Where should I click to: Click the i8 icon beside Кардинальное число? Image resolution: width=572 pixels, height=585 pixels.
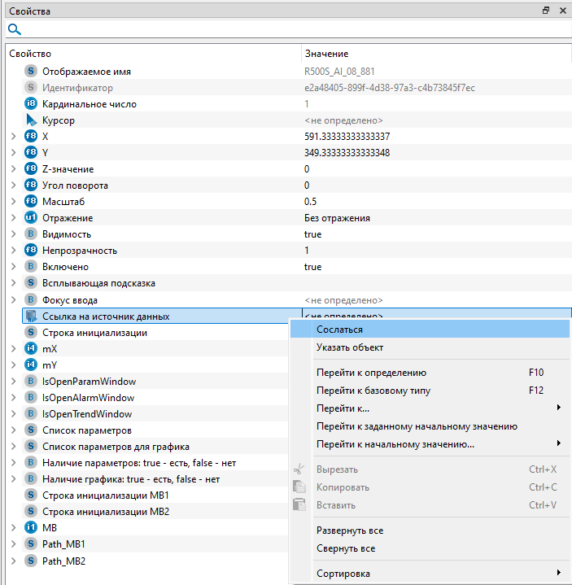coord(32,104)
